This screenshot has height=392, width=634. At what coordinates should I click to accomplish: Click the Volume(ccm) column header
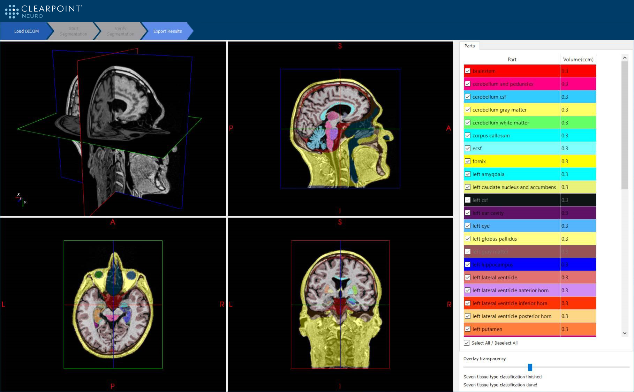click(x=578, y=59)
